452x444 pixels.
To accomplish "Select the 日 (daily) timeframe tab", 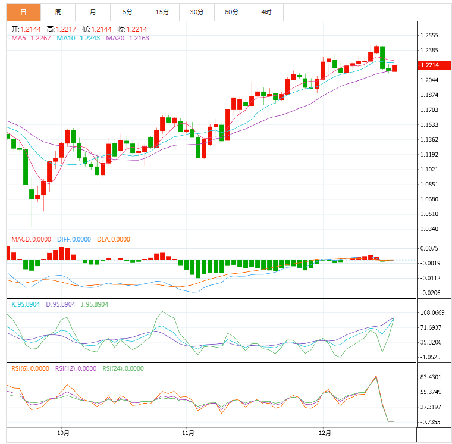I will click(24, 12).
